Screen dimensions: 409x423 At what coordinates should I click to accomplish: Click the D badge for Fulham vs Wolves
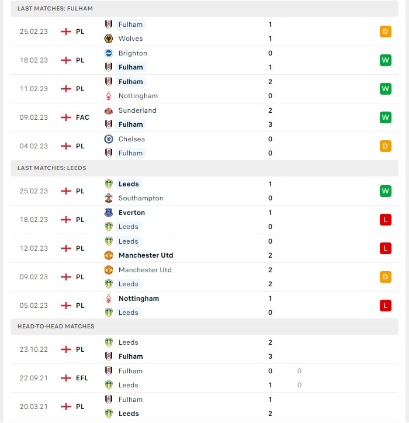pos(385,32)
